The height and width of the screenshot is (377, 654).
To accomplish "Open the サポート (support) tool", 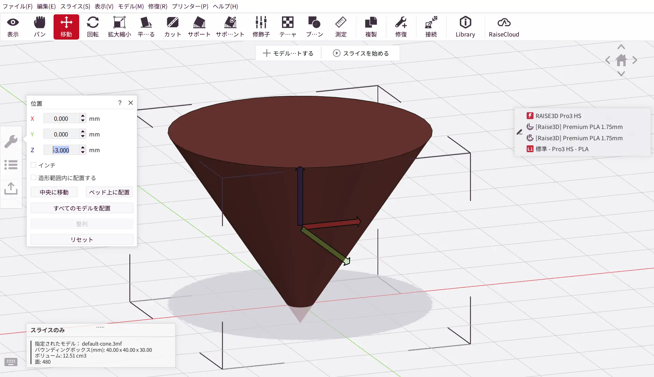I will tap(199, 27).
